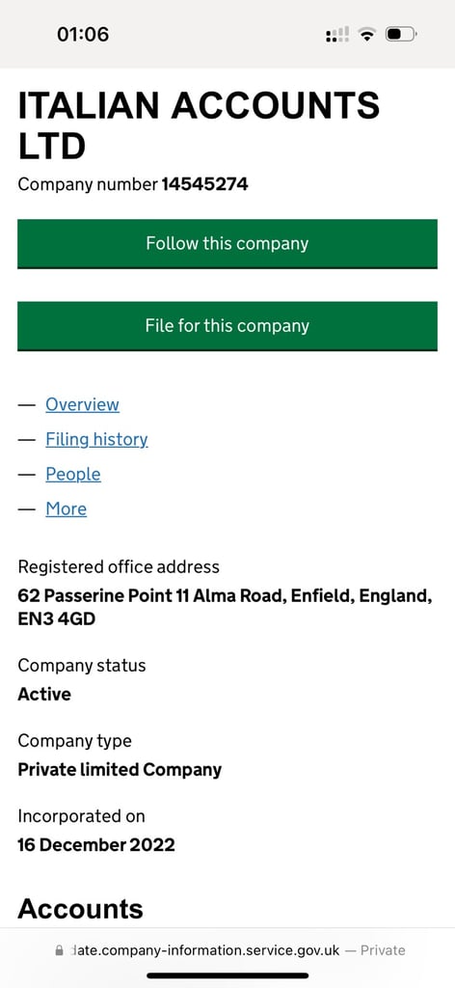Viewport: 455px width, 988px height.
Task: Tap the Accounts section heading
Action: pyautogui.click(x=81, y=909)
